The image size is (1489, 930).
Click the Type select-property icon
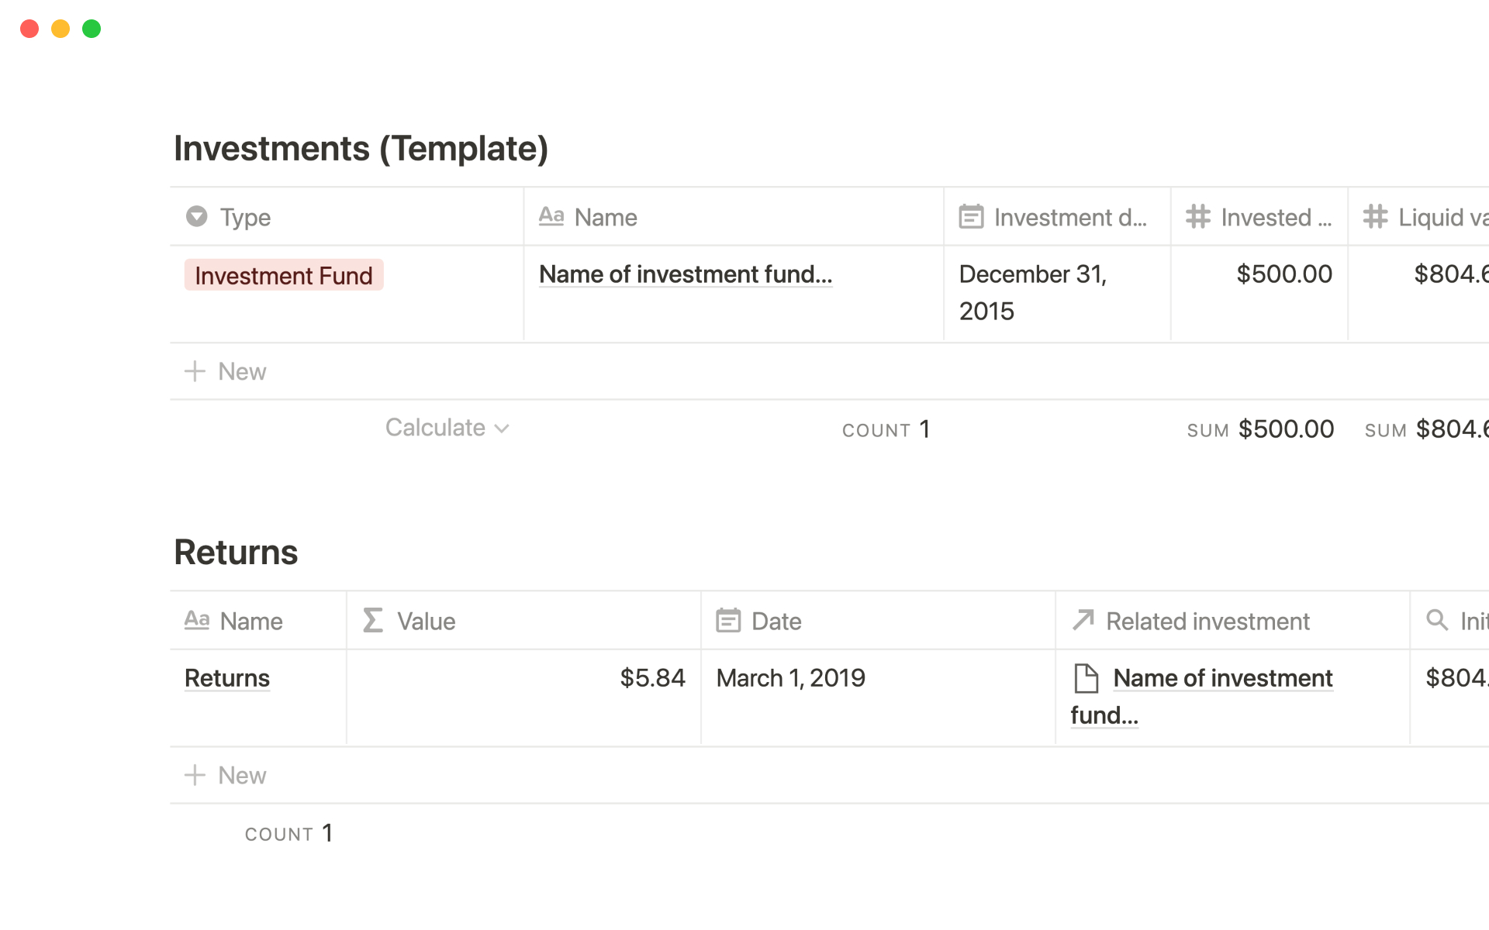tap(197, 216)
